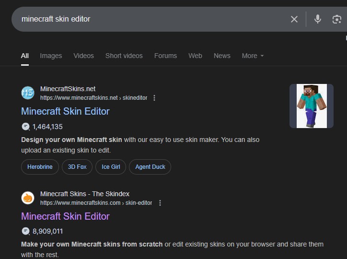Click the 3D Fox sitelink chip
This screenshot has height=259, width=347.
[77, 167]
